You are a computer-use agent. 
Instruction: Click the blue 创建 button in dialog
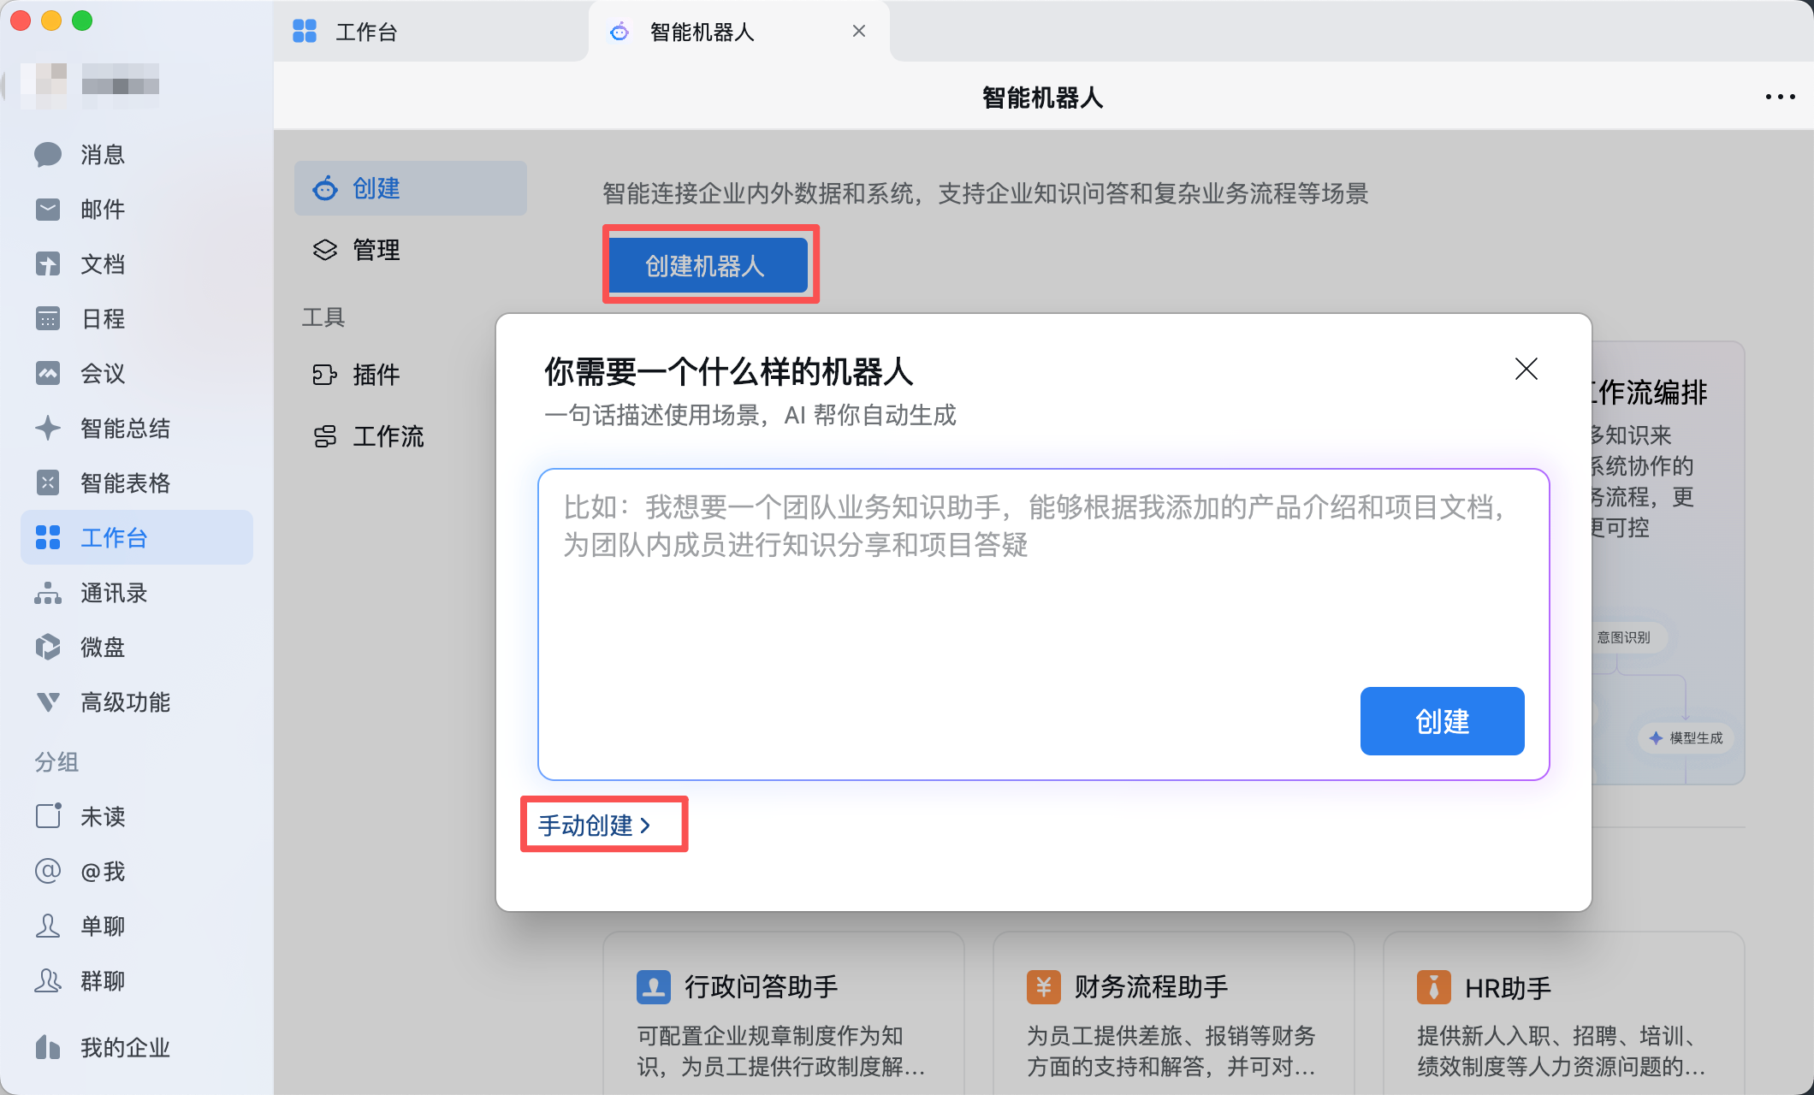click(x=1442, y=721)
